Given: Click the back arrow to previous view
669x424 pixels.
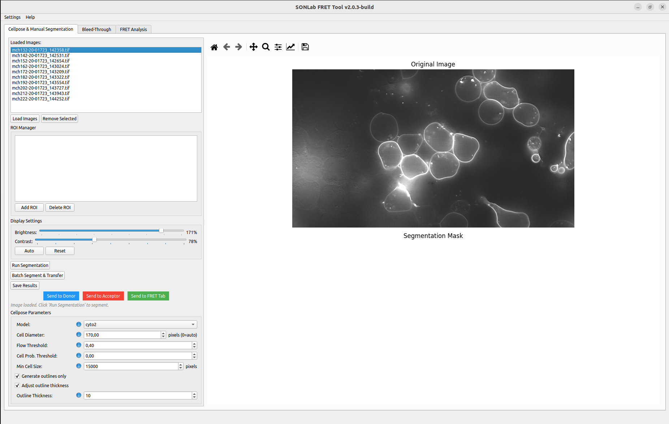Looking at the screenshot, I should 226,47.
